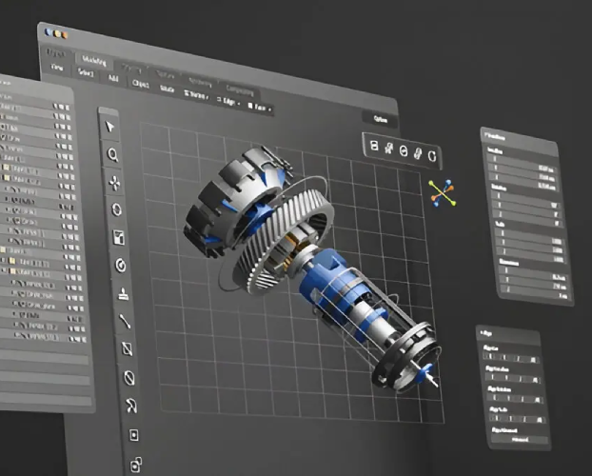
Task: Pick the ring-shaped rotate tool
Action: tap(116, 209)
